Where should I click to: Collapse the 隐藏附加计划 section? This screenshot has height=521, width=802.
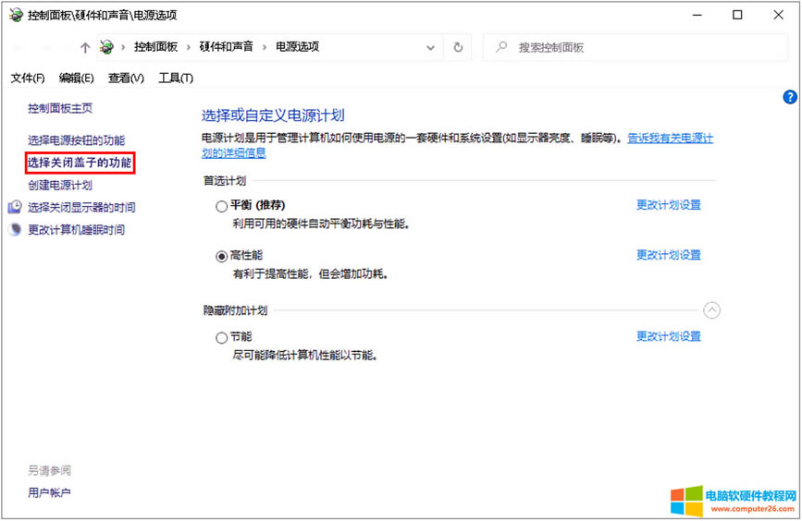(x=711, y=310)
